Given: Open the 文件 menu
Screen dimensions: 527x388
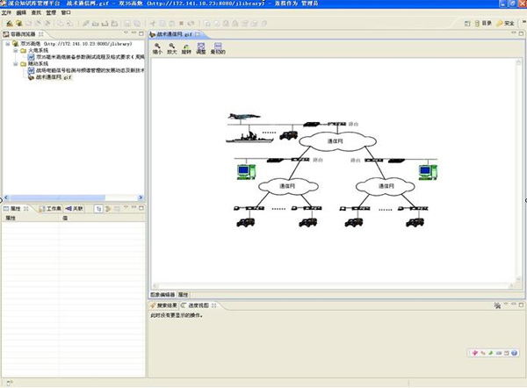Looking at the screenshot, I should point(7,13).
